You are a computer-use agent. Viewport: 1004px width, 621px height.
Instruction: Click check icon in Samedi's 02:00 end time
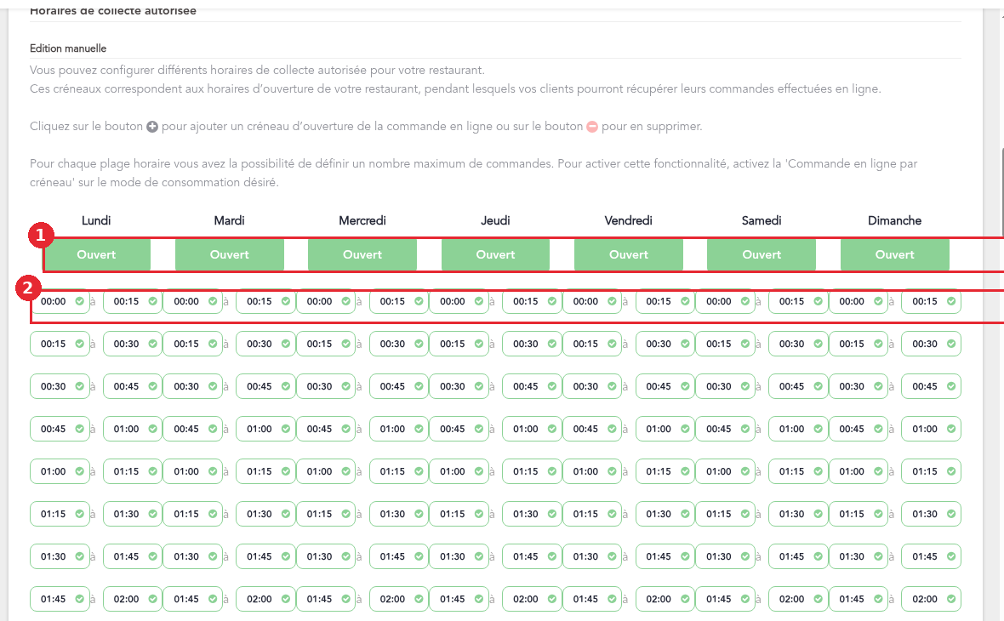pyautogui.click(x=819, y=599)
